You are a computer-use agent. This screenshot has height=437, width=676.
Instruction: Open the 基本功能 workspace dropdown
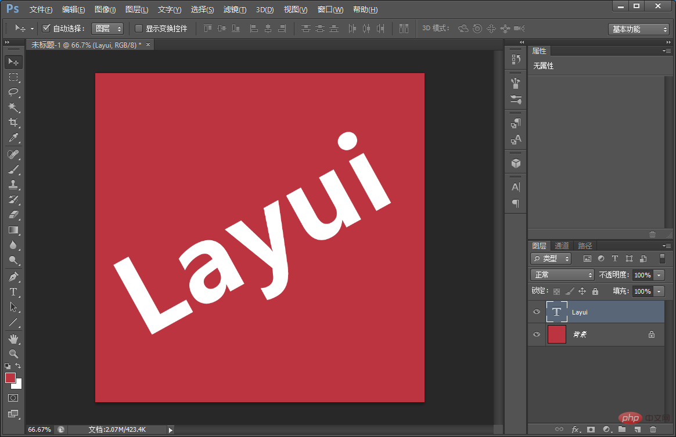click(638, 29)
